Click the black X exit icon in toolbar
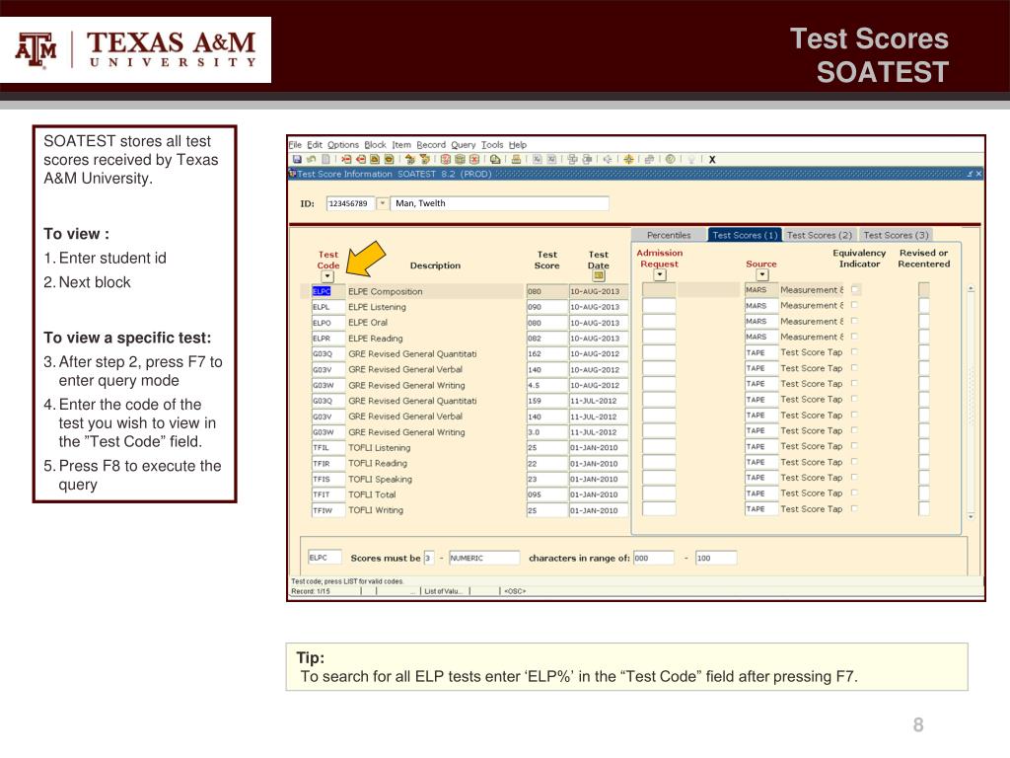This screenshot has height=758, width=1010. 712,159
